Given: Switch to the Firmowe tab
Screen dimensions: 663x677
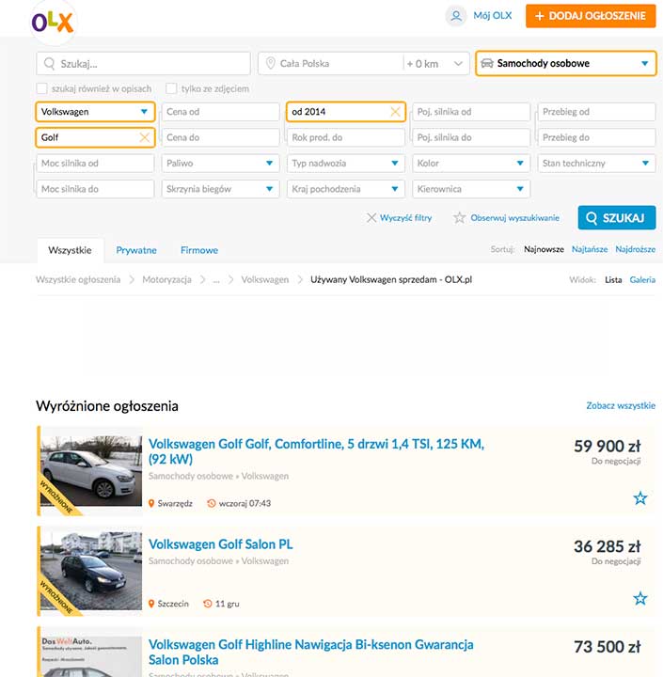Looking at the screenshot, I should (x=199, y=250).
